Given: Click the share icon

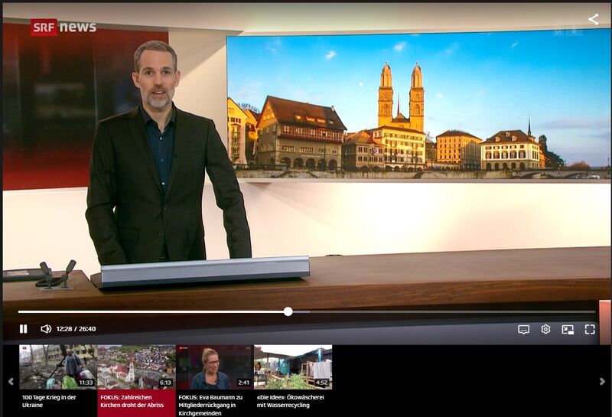Looking at the screenshot, I should [593, 19].
